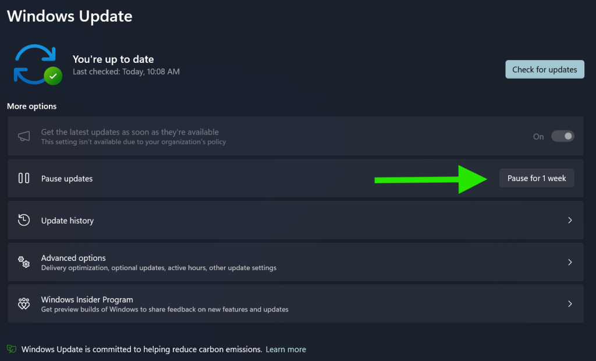Image resolution: width=596 pixels, height=361 pixels.
Task: Click the Windows Insider Program icon
Action: coord(24,304)
